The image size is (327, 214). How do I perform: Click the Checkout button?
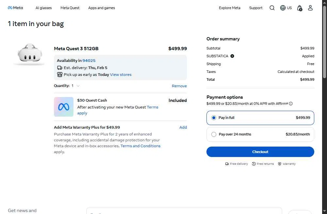pyautogui.click(x=260, y=152)
